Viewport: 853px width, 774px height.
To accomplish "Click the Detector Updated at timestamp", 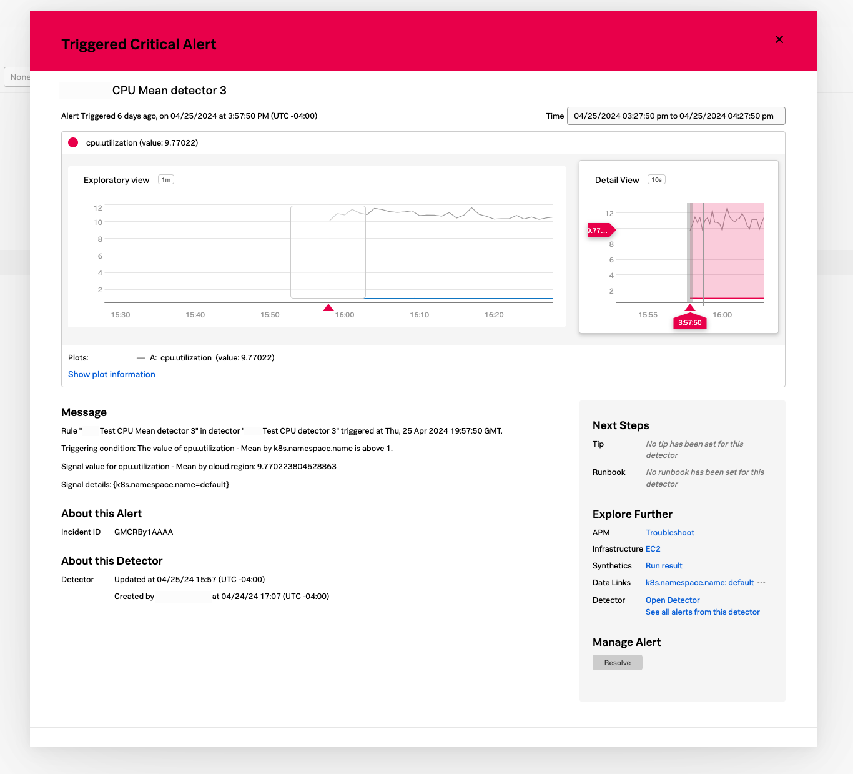I will [x=189, y=580].
